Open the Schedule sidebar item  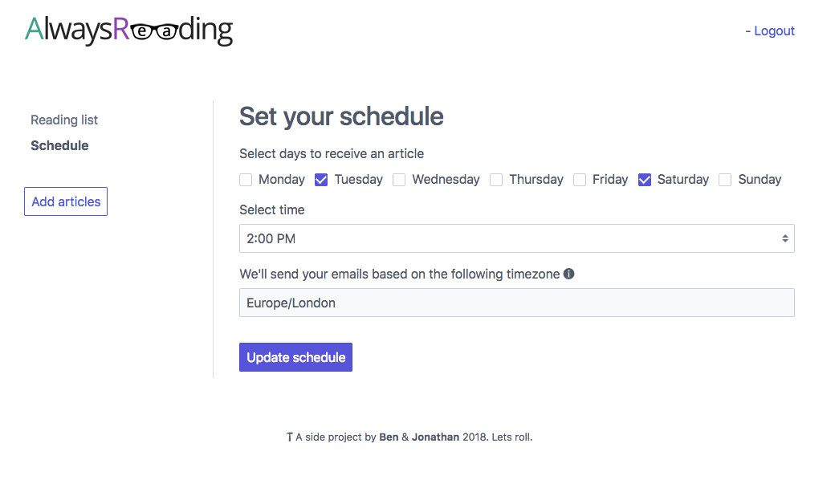[x=59, y=145]
